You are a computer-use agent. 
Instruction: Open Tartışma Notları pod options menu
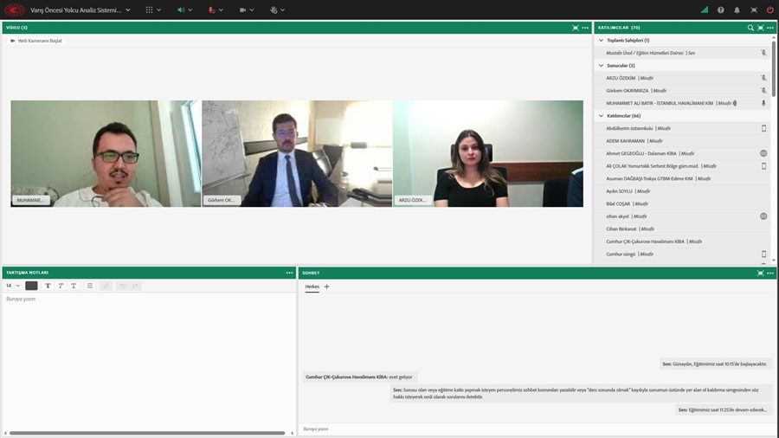pyautogui.click(x=289, y=273)
